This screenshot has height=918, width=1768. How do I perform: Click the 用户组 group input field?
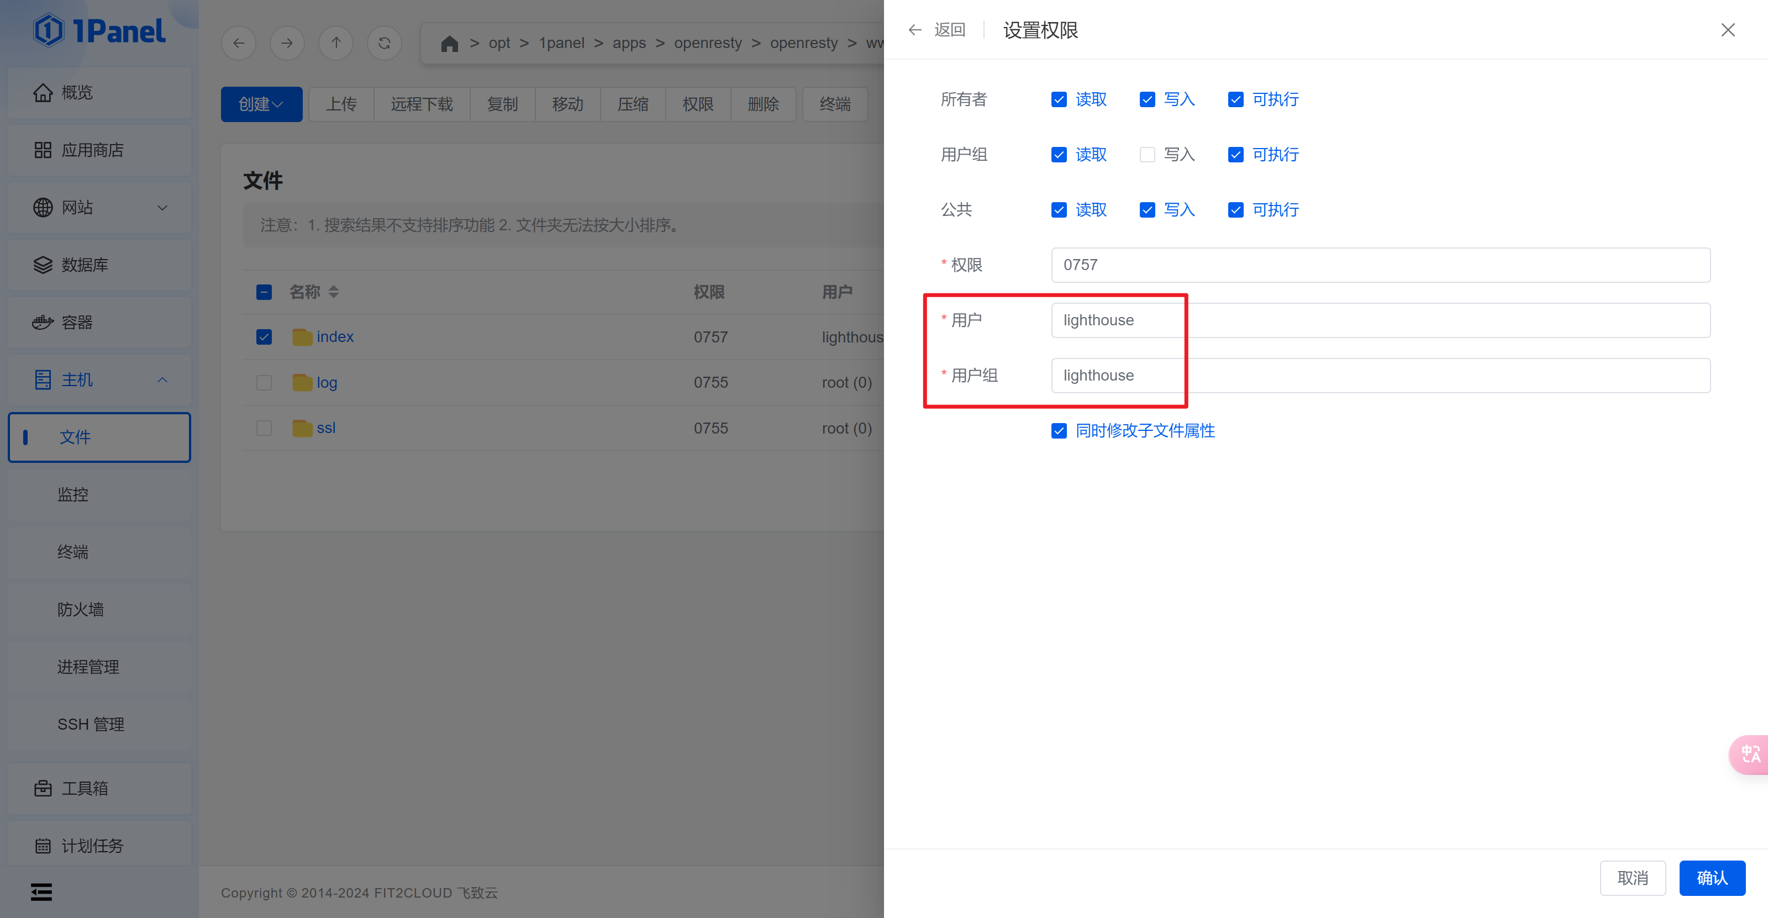(x=1381, y=375)
